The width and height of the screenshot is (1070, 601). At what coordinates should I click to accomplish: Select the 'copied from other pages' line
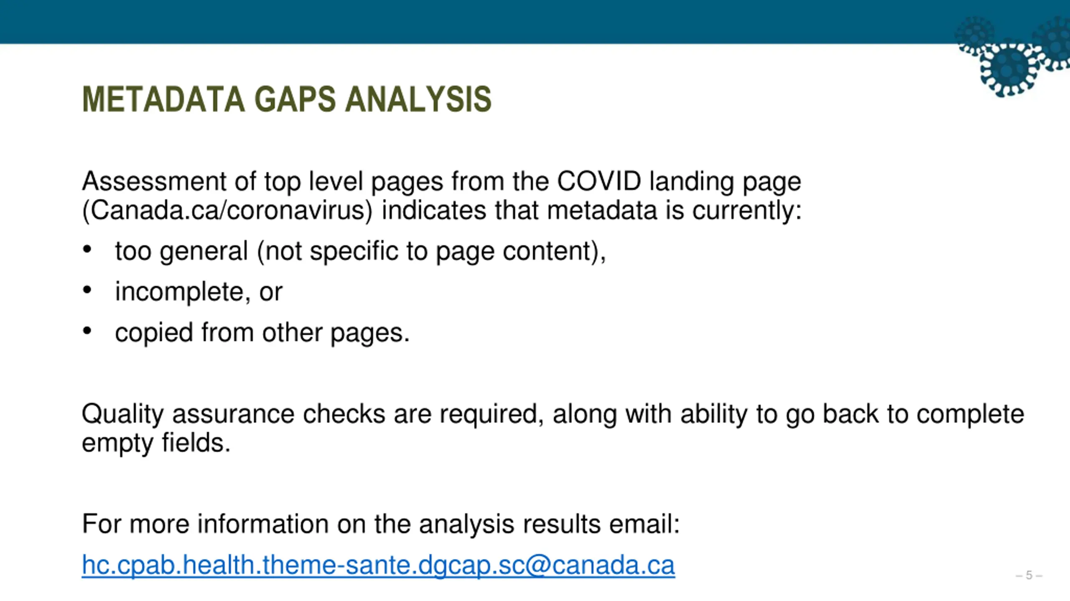pyautogui.click(x=262, y=333)
